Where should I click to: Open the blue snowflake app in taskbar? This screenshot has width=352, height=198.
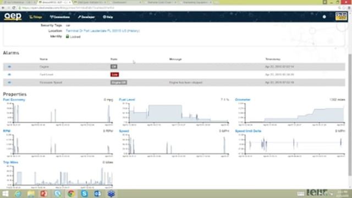tap(111, 194)
